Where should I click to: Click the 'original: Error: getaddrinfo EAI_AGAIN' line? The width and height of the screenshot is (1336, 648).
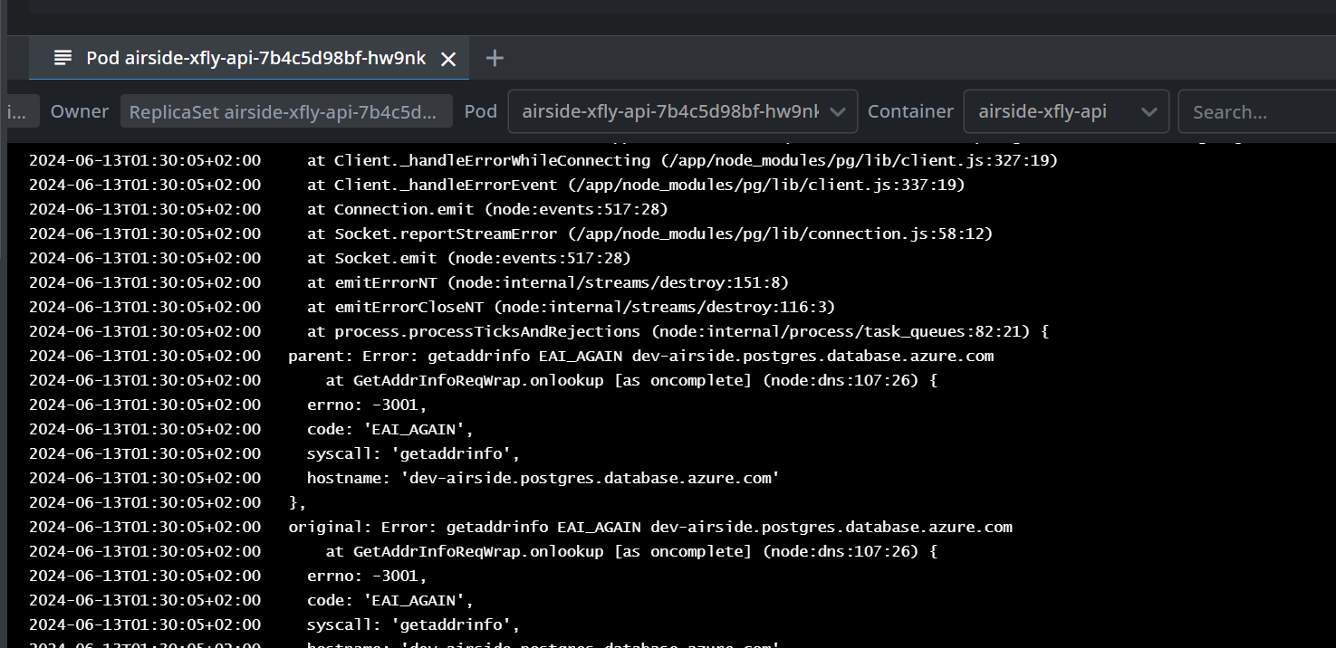coord(521,527)
